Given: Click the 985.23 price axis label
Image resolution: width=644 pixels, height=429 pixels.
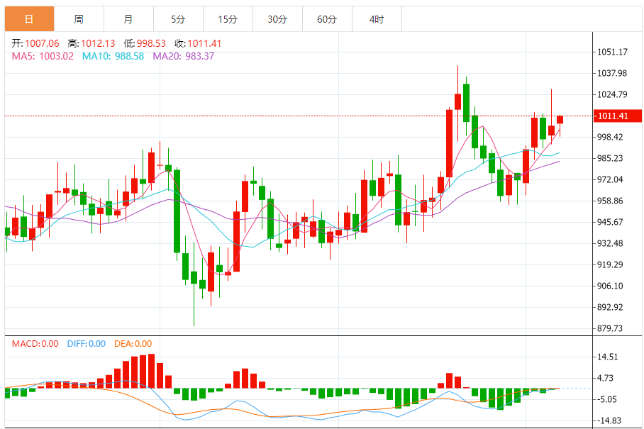Looking at the screenshot, I should pos(610,158).
